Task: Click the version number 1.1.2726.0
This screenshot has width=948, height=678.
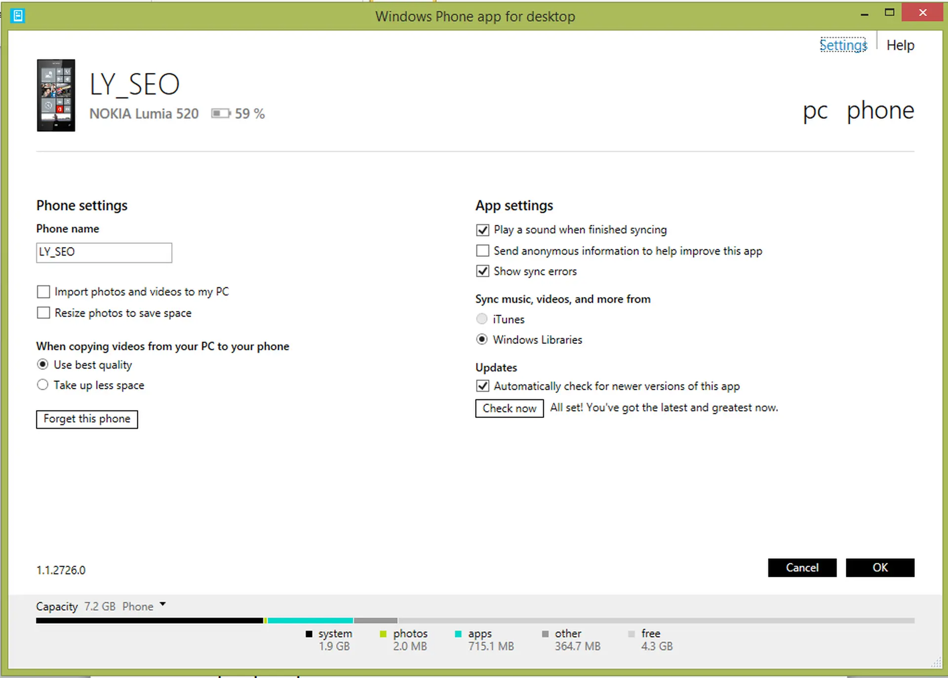Action: point(61,570)
